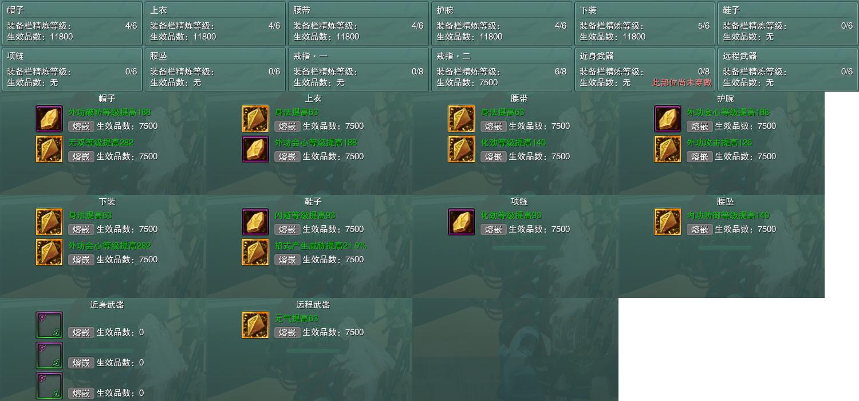Image resolution: width=859 pixels, height=401 pixels.
Task: Select the 化劲等级提高140 gem under 腰带
Action: (462, 150)
